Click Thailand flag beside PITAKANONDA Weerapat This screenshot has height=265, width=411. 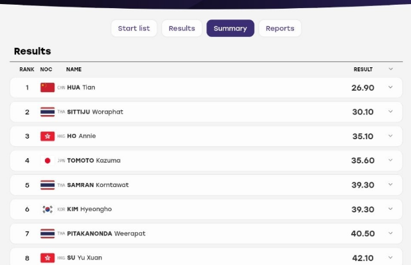coord(48,233)
